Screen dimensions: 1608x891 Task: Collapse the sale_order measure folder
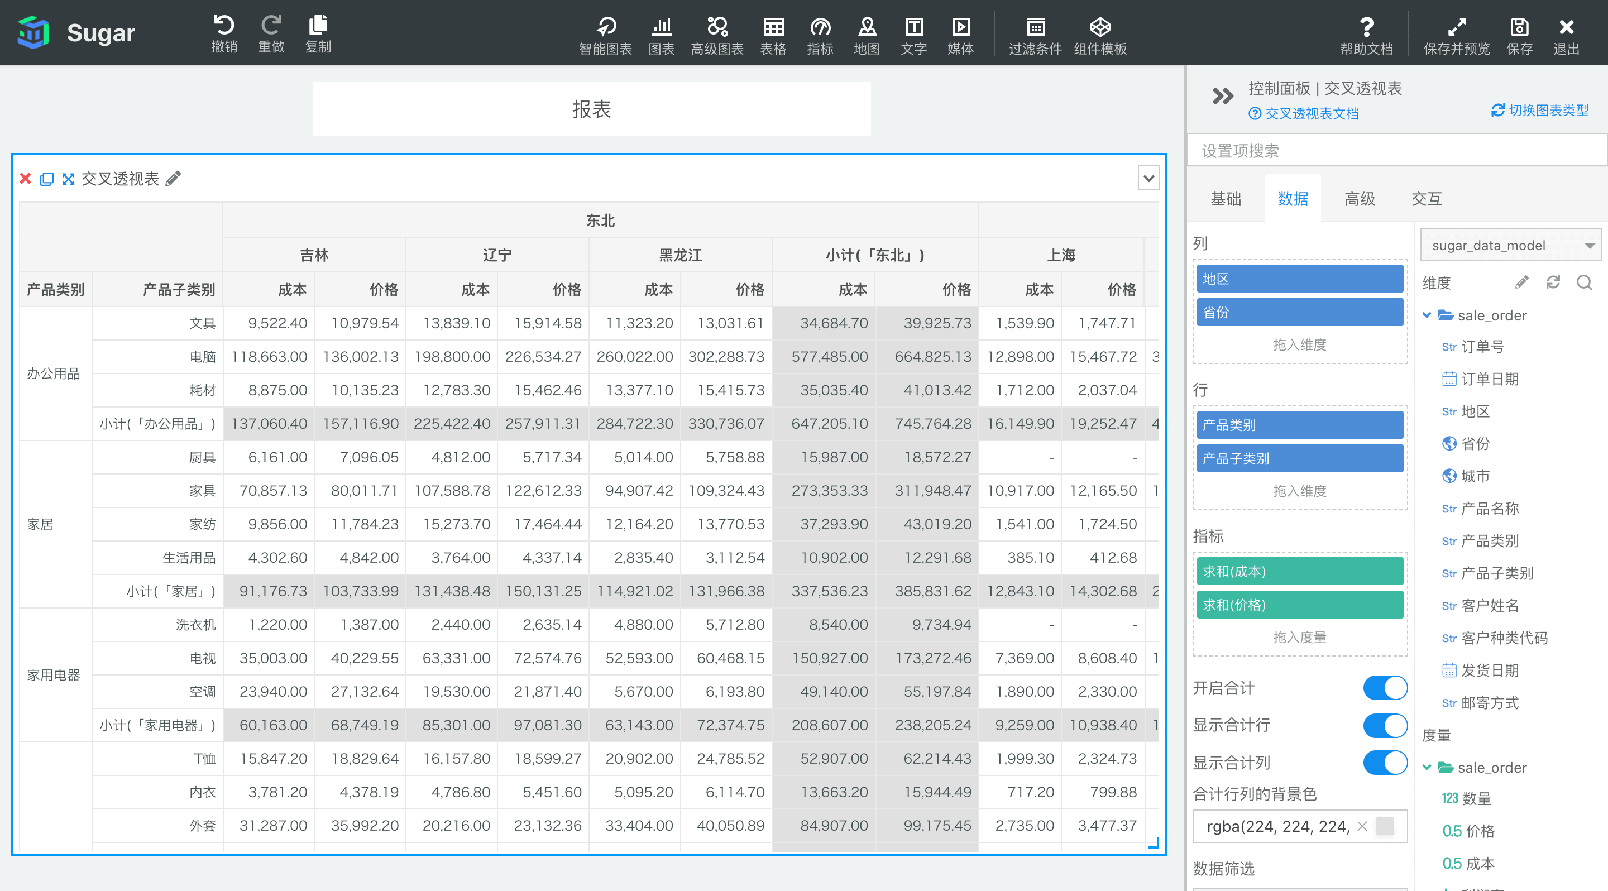click(x=1427, y=767)
